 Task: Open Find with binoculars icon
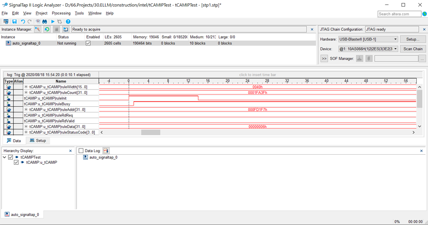(x=44, y=21)
